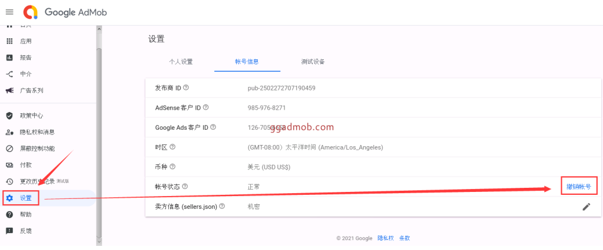
Task: Click the Google AdMob logo
Action: (65, 12)
